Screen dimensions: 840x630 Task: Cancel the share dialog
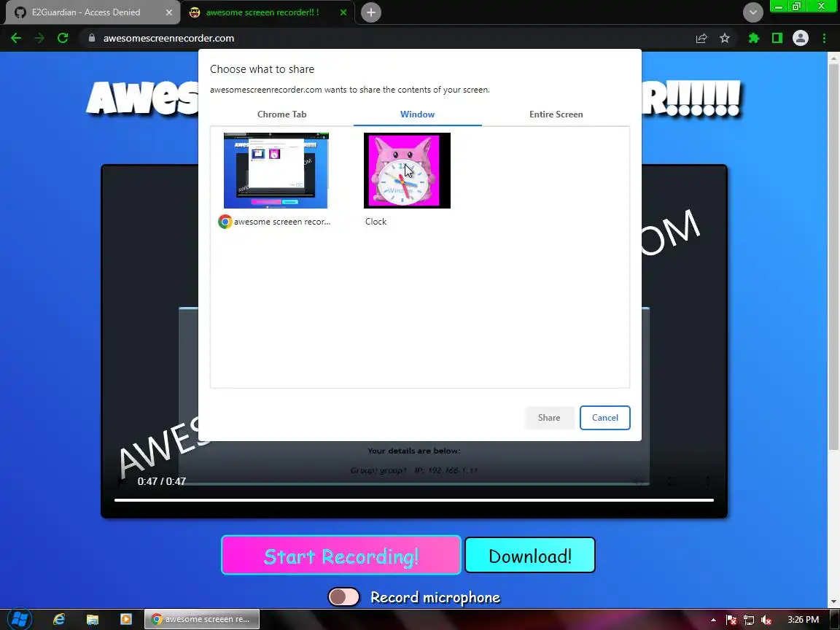tap(604, 417)
